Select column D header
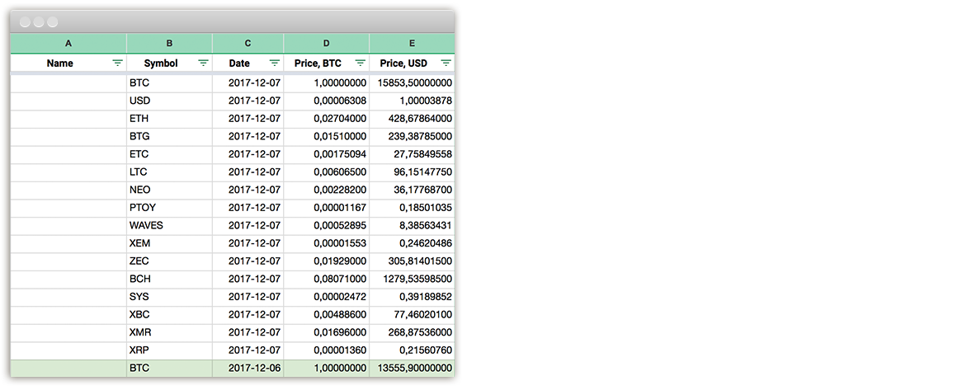The width and height of the screenshot is (967, 390). 326,43
